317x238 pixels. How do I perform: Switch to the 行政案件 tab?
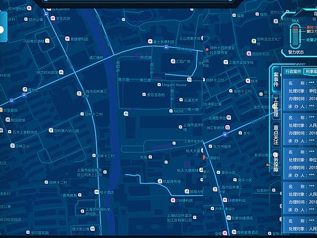[293, 71]
